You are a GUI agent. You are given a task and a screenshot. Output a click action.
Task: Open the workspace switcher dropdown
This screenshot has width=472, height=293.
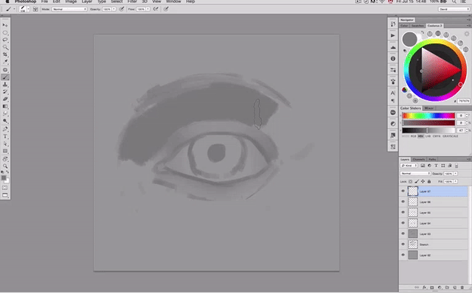(x=454, y=10)
